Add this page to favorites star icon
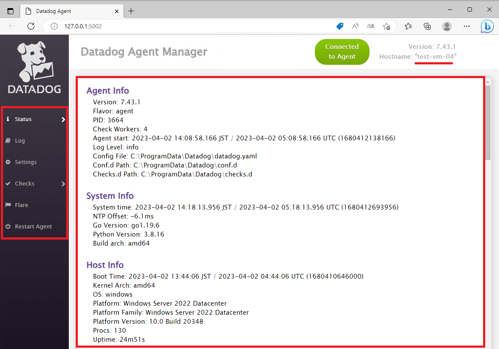The height and width of the screenshot is (349, 499). (x=386, y=26)
